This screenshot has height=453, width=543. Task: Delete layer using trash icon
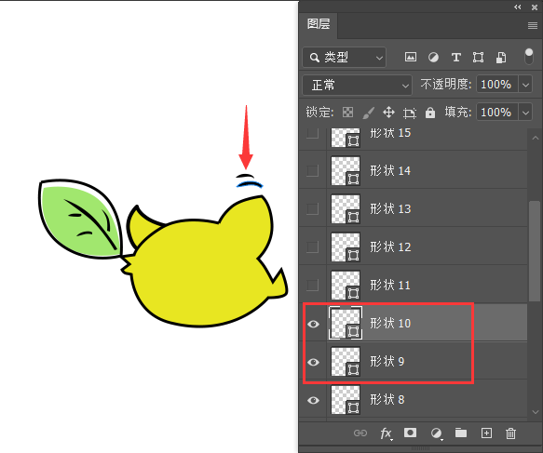(510, 433)
